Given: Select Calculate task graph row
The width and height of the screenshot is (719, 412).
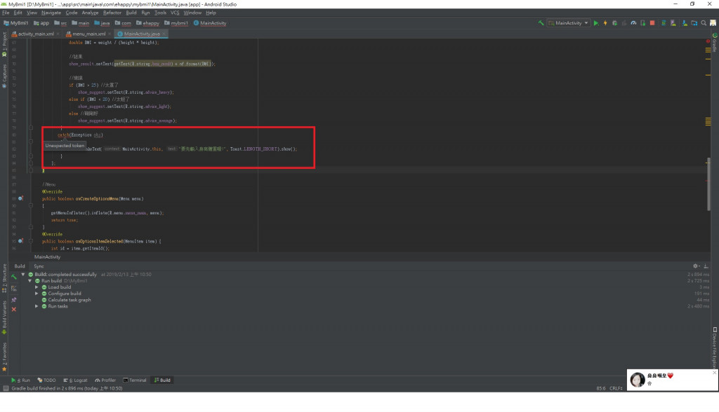Looking at the screenshot, I should point(70,301).
